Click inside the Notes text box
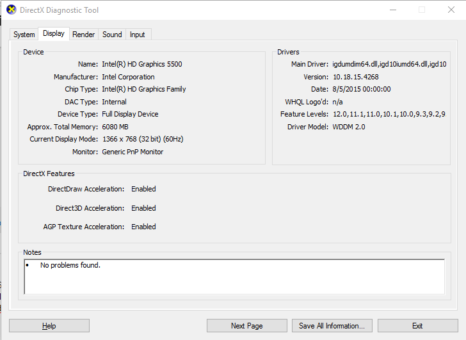The width and height of the screenshot is (466, 340). point(234,277)
